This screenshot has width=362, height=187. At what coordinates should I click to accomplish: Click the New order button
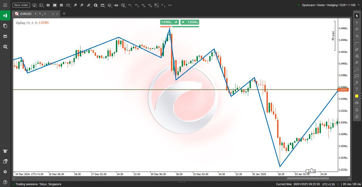tap(21, 5)
